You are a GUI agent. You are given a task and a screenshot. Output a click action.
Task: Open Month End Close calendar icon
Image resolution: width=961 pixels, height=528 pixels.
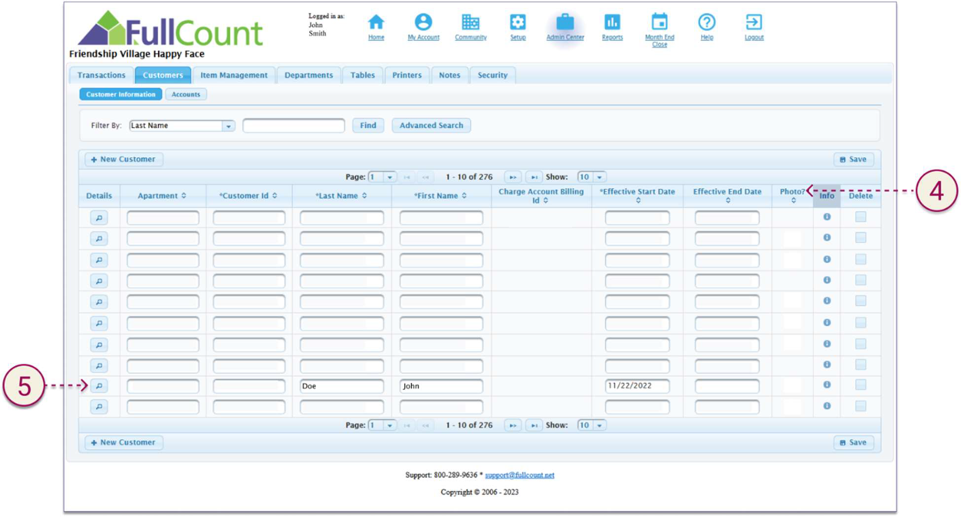pyautogui.click(x=659, y=22)
